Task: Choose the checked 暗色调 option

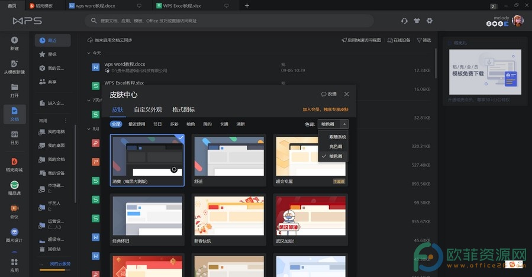Action: coord(333,156)
